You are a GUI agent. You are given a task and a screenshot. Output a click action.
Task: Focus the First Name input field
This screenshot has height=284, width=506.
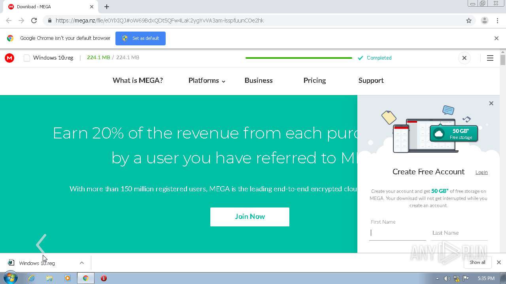pos(398,233)
